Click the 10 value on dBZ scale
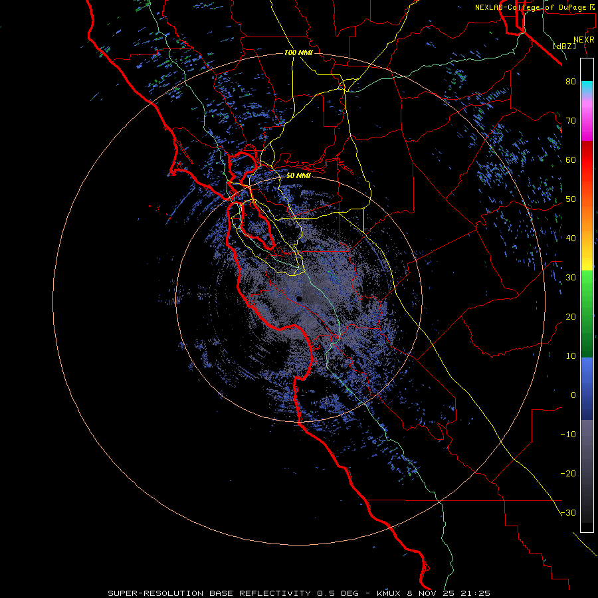 (x=571, y=356)
